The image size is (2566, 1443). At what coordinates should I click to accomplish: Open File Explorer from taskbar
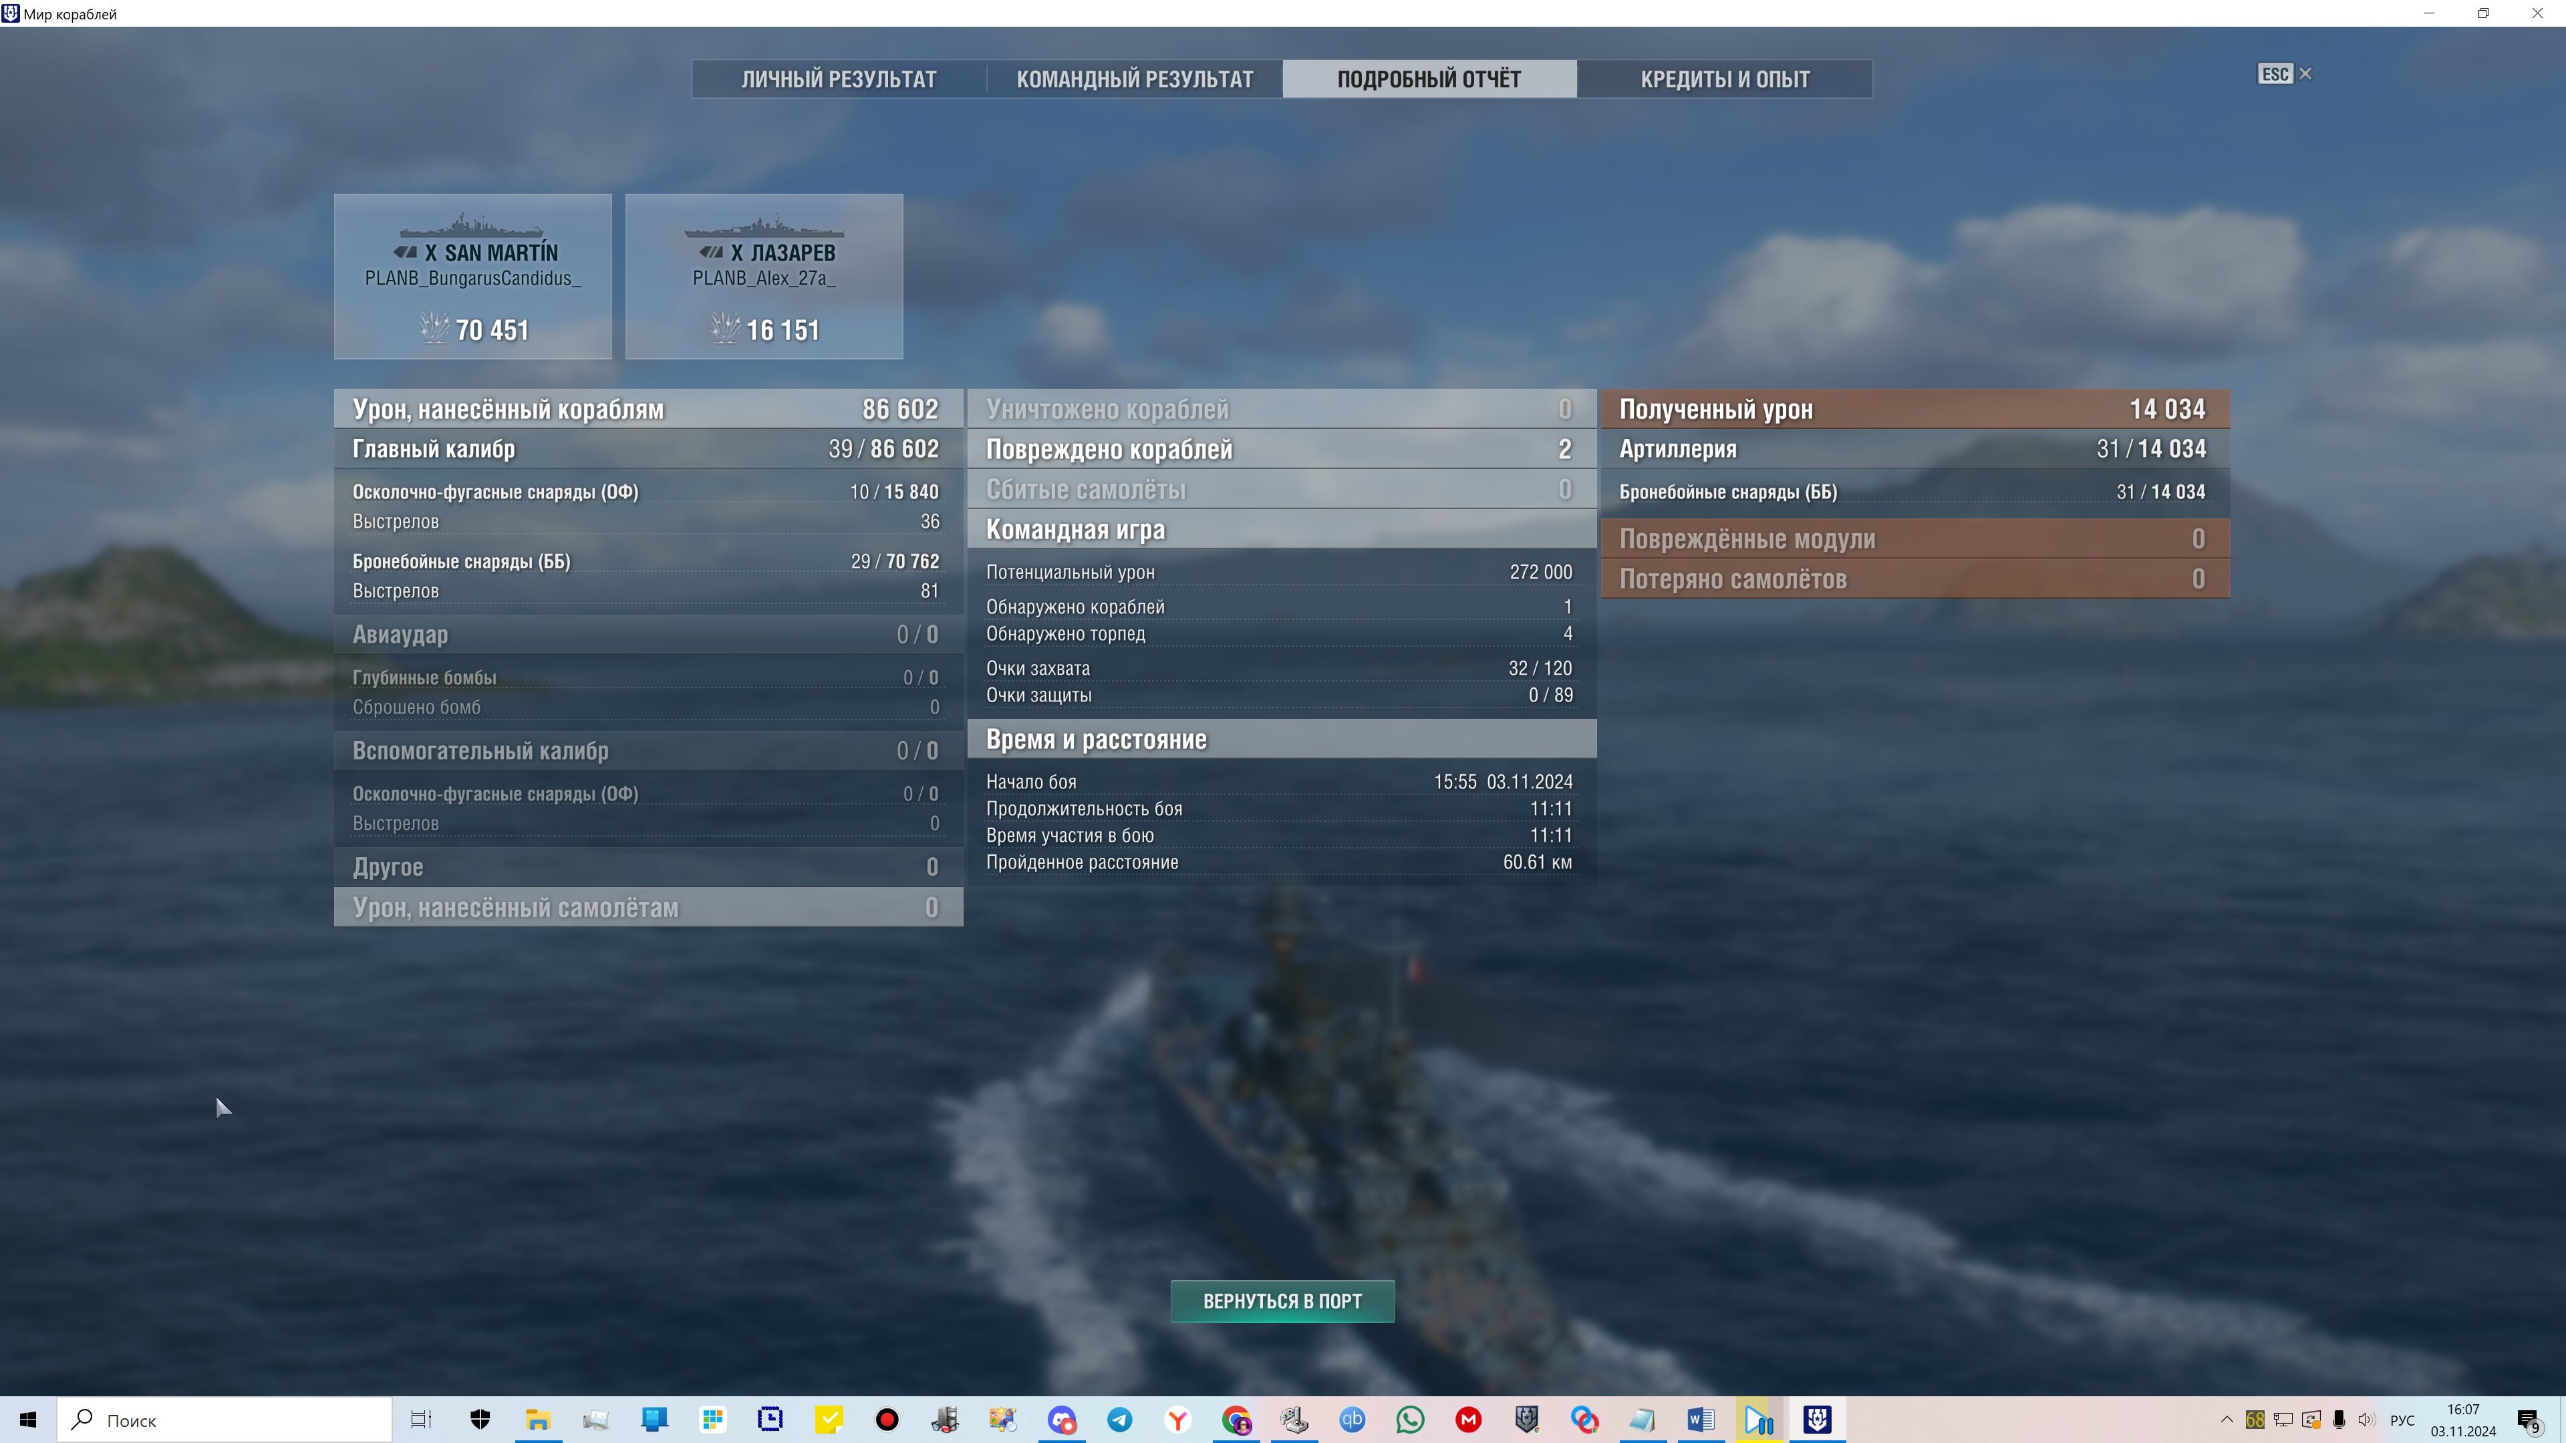[538, 1420]
